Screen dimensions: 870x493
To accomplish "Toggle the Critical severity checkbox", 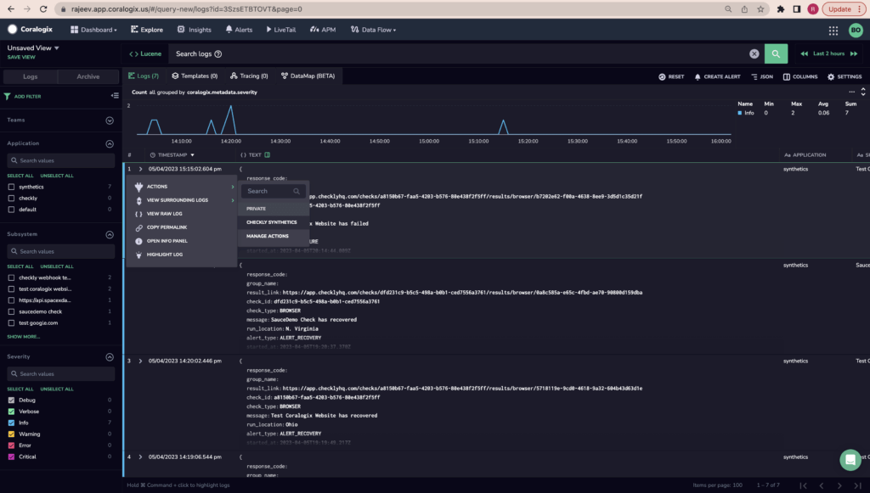I will pyautogui.click(x=11, y=457).
